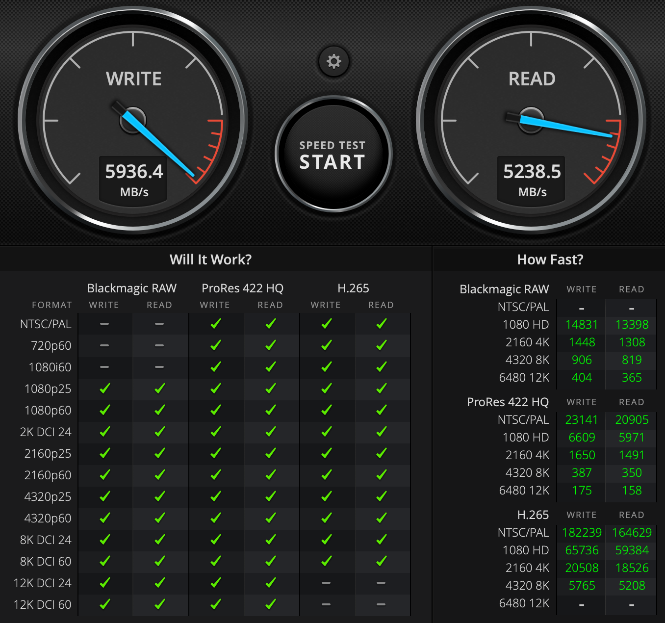Click Blackmagic RAW read dash for 720p60
665x623 pixels.
coord(159,346)
